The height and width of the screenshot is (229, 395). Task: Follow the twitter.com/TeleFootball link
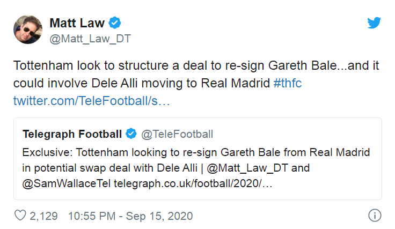coord(91,100)
